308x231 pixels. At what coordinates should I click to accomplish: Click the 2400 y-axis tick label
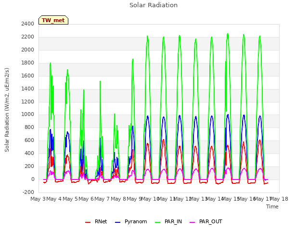(28, 24)
